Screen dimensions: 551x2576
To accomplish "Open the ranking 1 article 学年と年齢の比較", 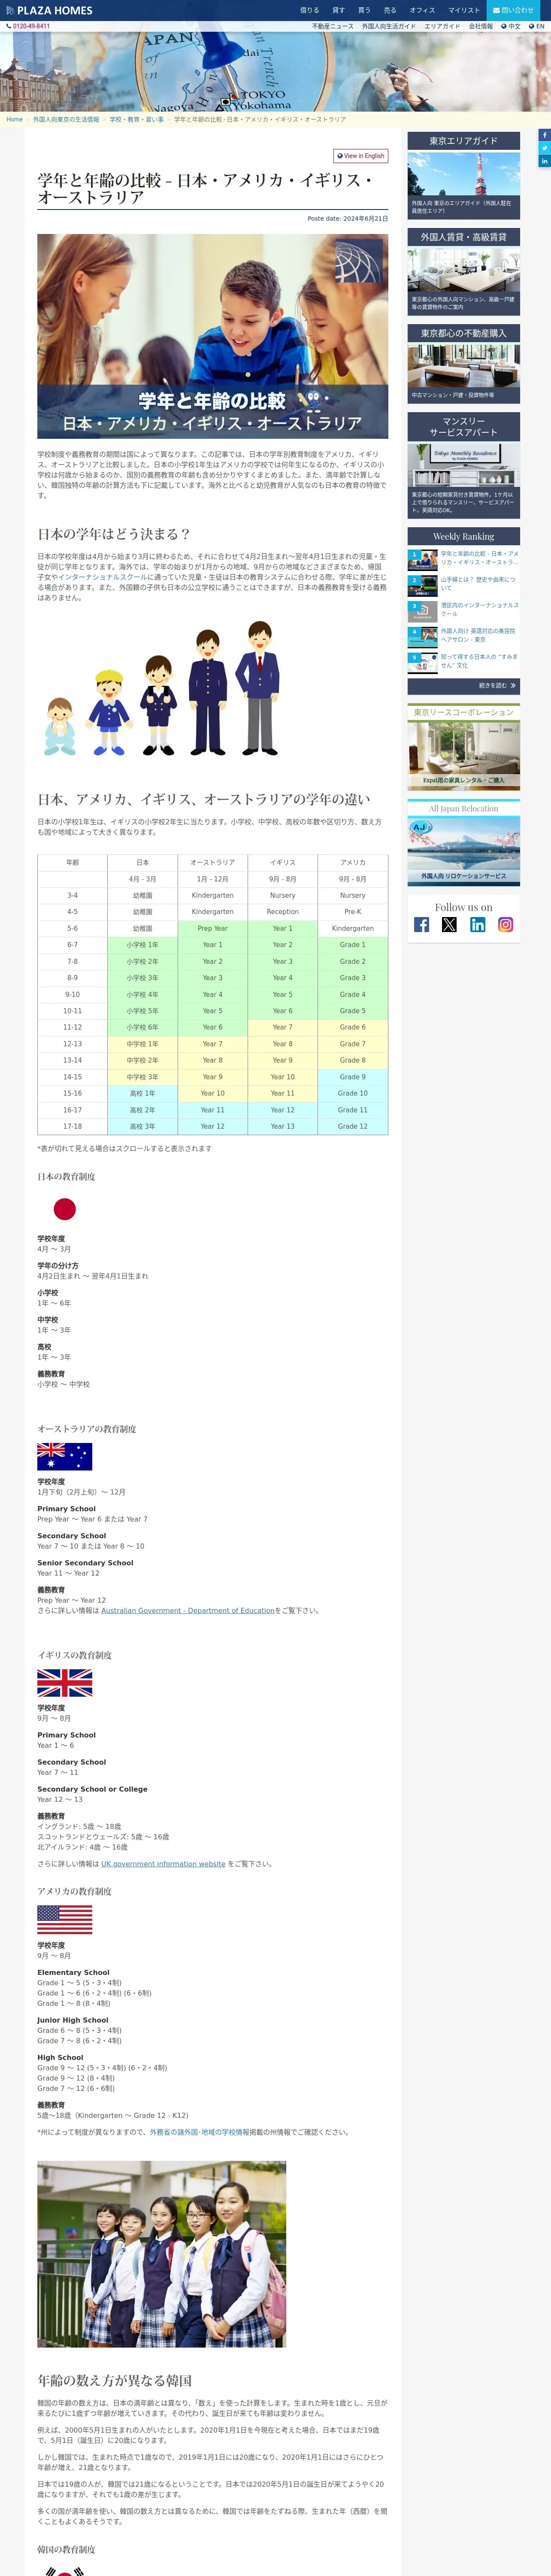I will 480,558.
